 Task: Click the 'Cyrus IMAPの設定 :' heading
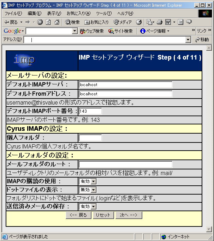pos(37,129)
